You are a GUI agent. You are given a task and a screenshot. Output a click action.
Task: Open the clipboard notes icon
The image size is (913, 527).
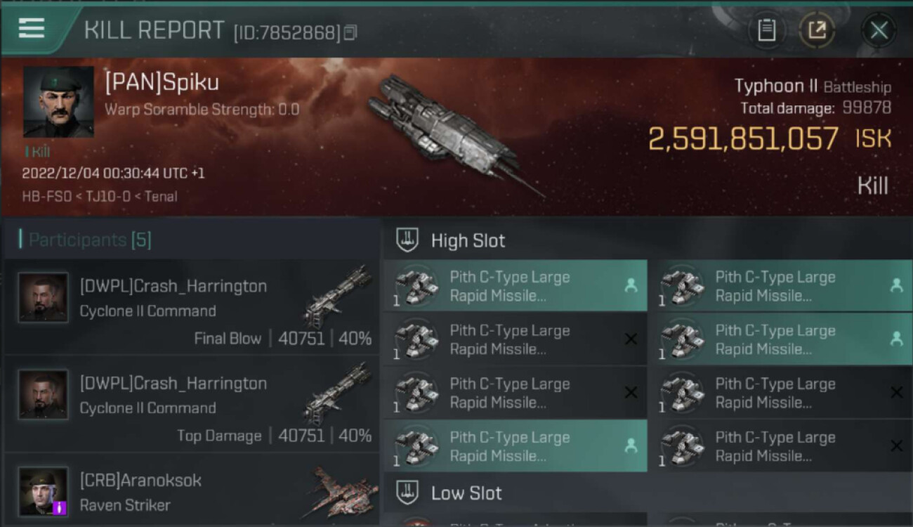coord(766,30)
